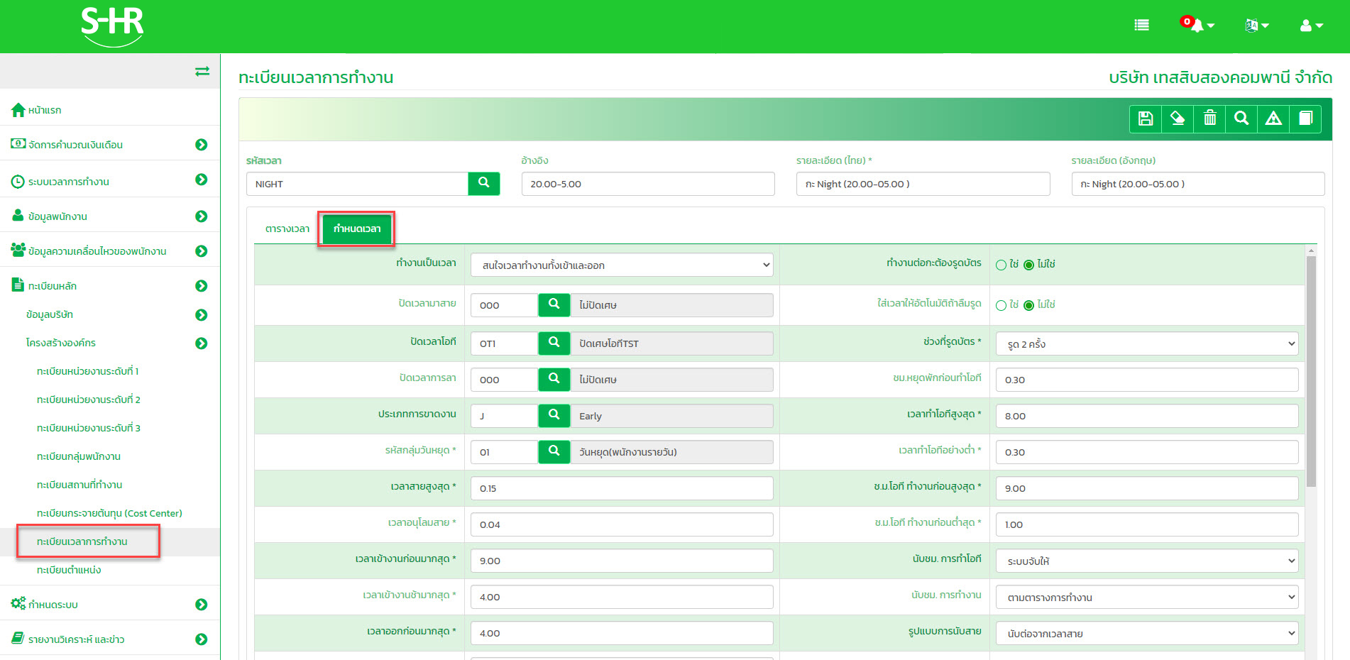Screen dimensions: 1350x660
Task: Go to หน้าแรก home link
Action: pos(44,110)
